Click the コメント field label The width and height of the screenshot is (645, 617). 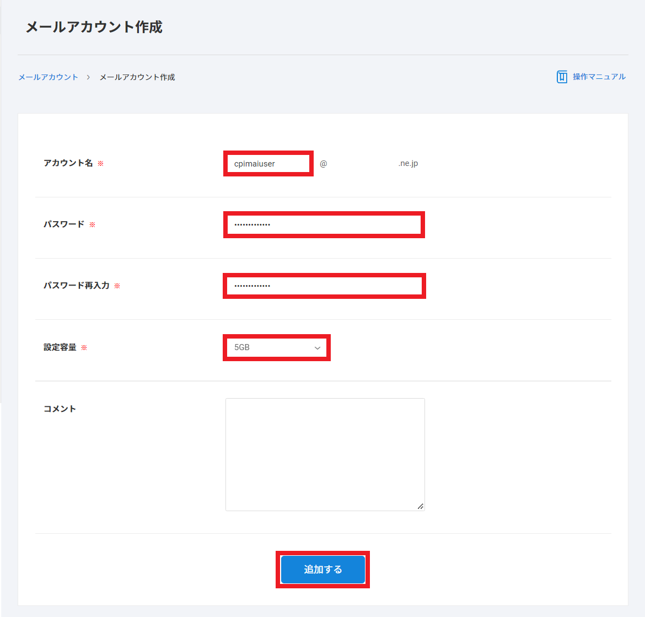pyautogui.click(x=60, y=409)
